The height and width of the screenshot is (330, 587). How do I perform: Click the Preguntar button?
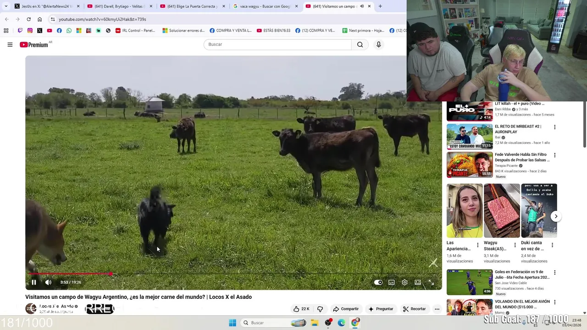pos(381,309)
